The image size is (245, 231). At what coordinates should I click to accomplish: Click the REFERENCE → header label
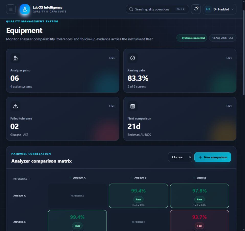(x=21, y=179)
